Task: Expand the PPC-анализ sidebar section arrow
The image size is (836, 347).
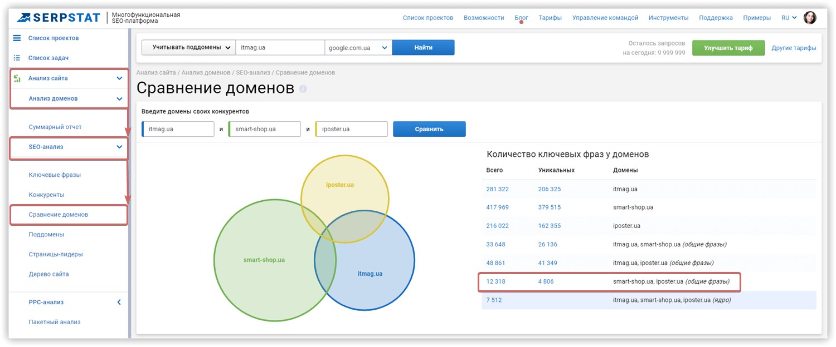Action: tap(119, 303)
